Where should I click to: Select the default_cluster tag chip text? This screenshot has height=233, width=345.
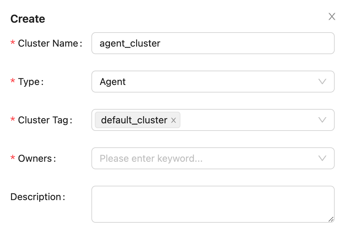tap(134, 120)
